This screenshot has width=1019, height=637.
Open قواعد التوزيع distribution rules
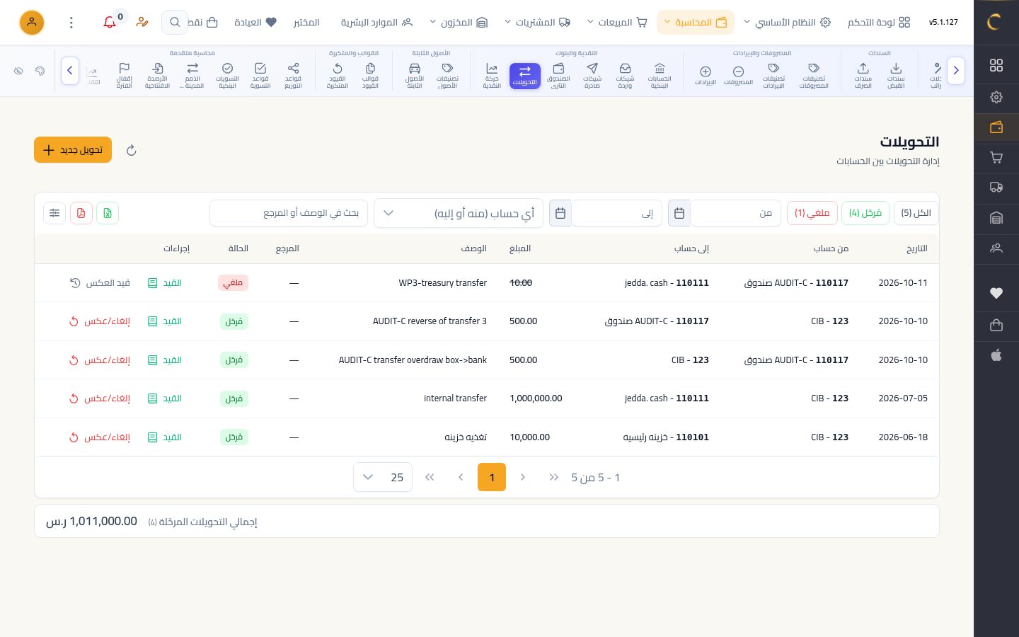[x=293, y=75]
